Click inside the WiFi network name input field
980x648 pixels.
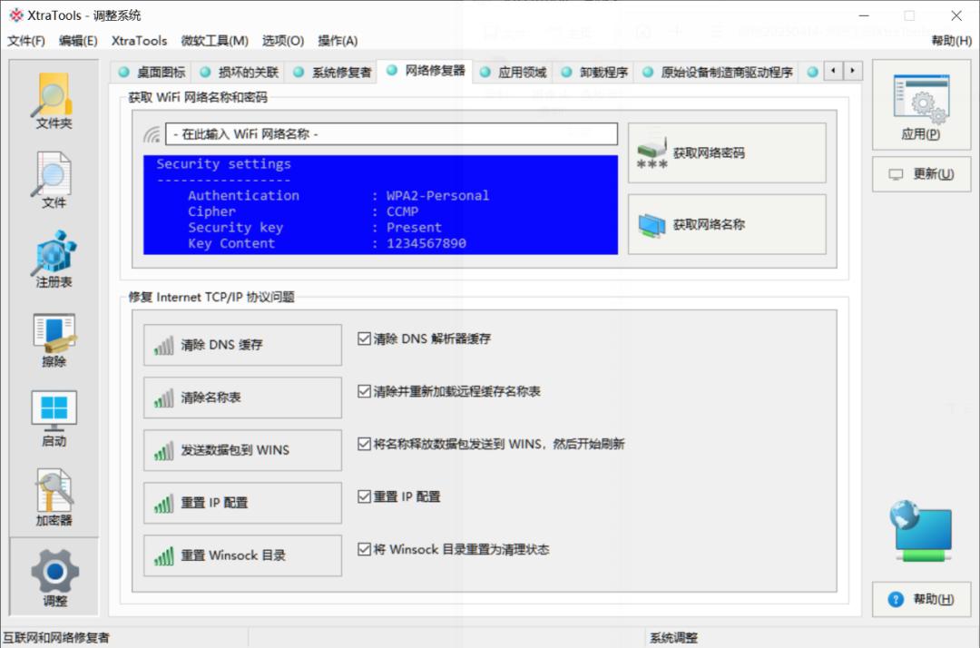363,133
